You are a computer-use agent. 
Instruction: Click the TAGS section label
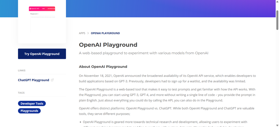click(21, 93)
